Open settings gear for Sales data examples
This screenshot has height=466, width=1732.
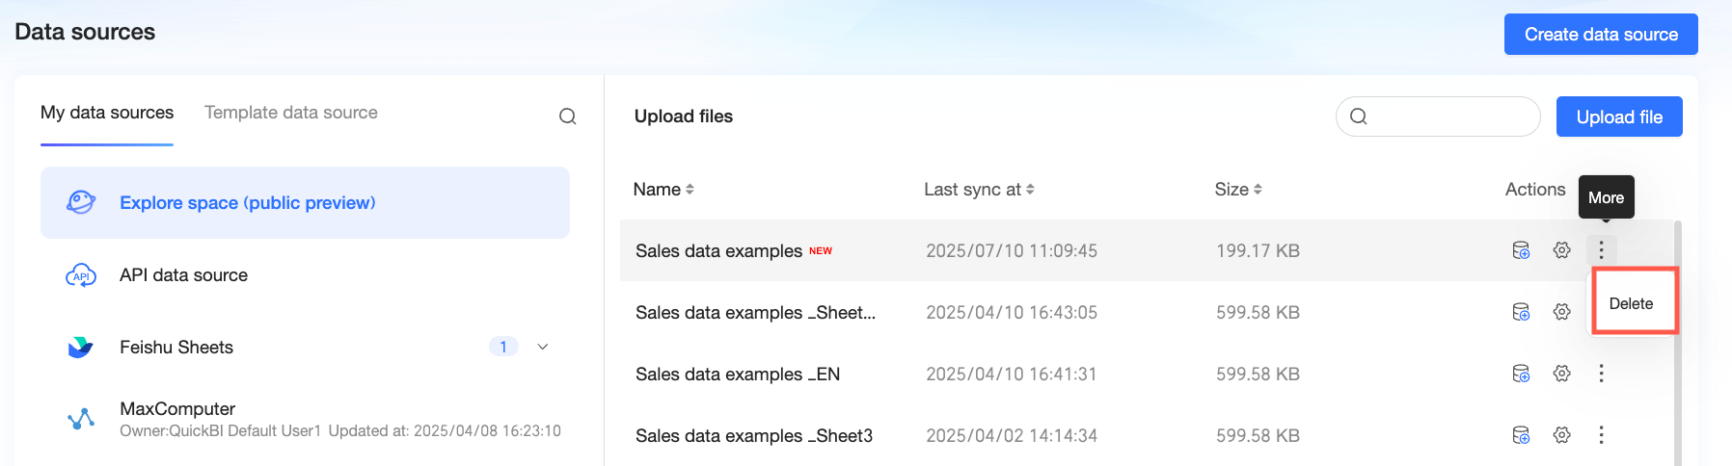point(1562,250)
